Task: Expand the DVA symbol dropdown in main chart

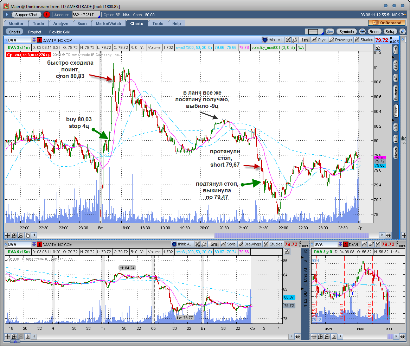Action: [34, 40]
